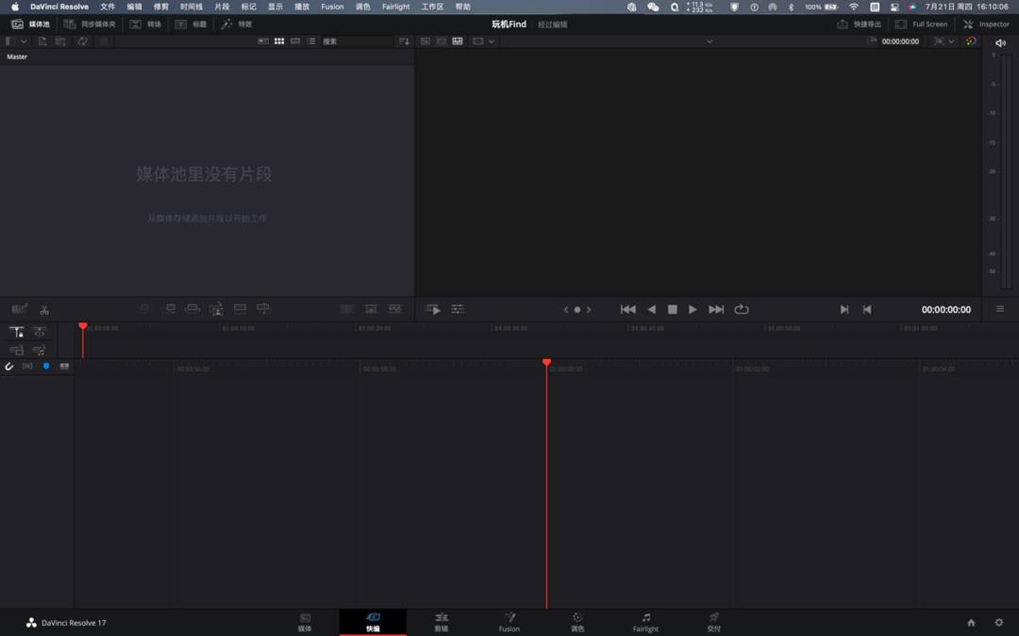Open the 标题 titles panel
This screenshot has height=636, width=1019.
[191, 24]
